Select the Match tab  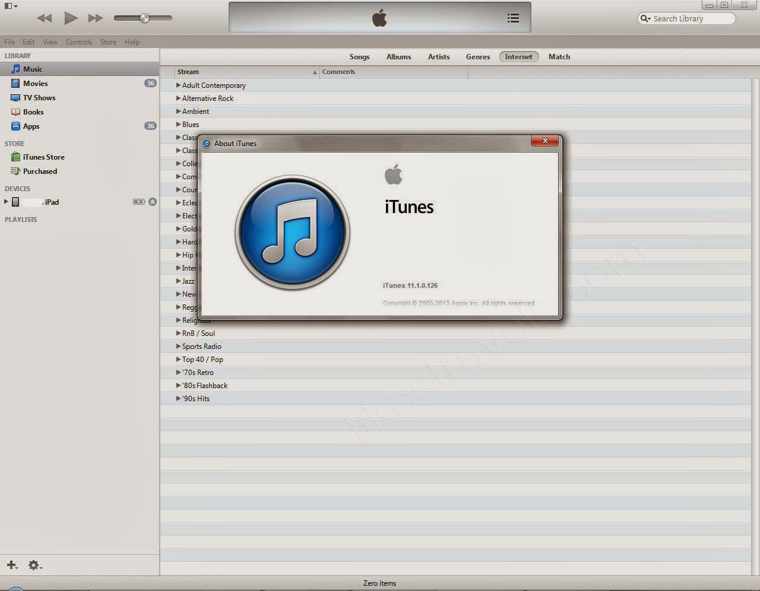(559, 56)
